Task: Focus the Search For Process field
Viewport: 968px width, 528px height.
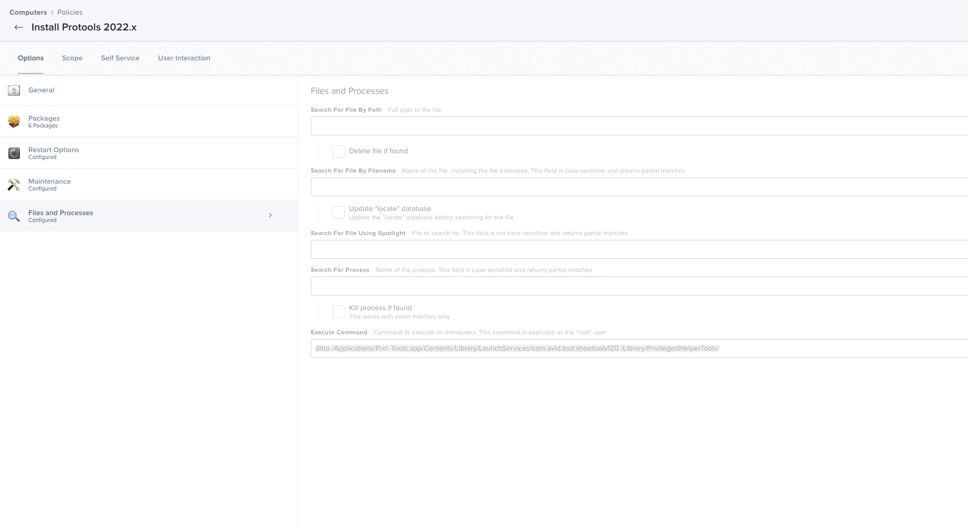Action: 639,286
